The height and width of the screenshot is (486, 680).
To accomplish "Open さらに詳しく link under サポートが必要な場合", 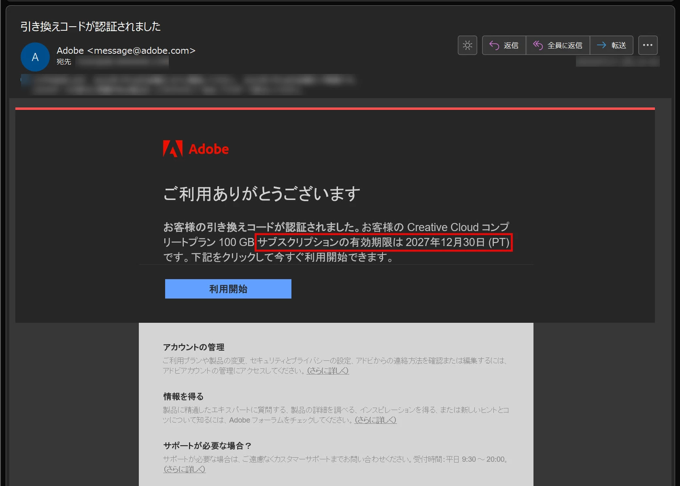I will click(x=184, y=469).
